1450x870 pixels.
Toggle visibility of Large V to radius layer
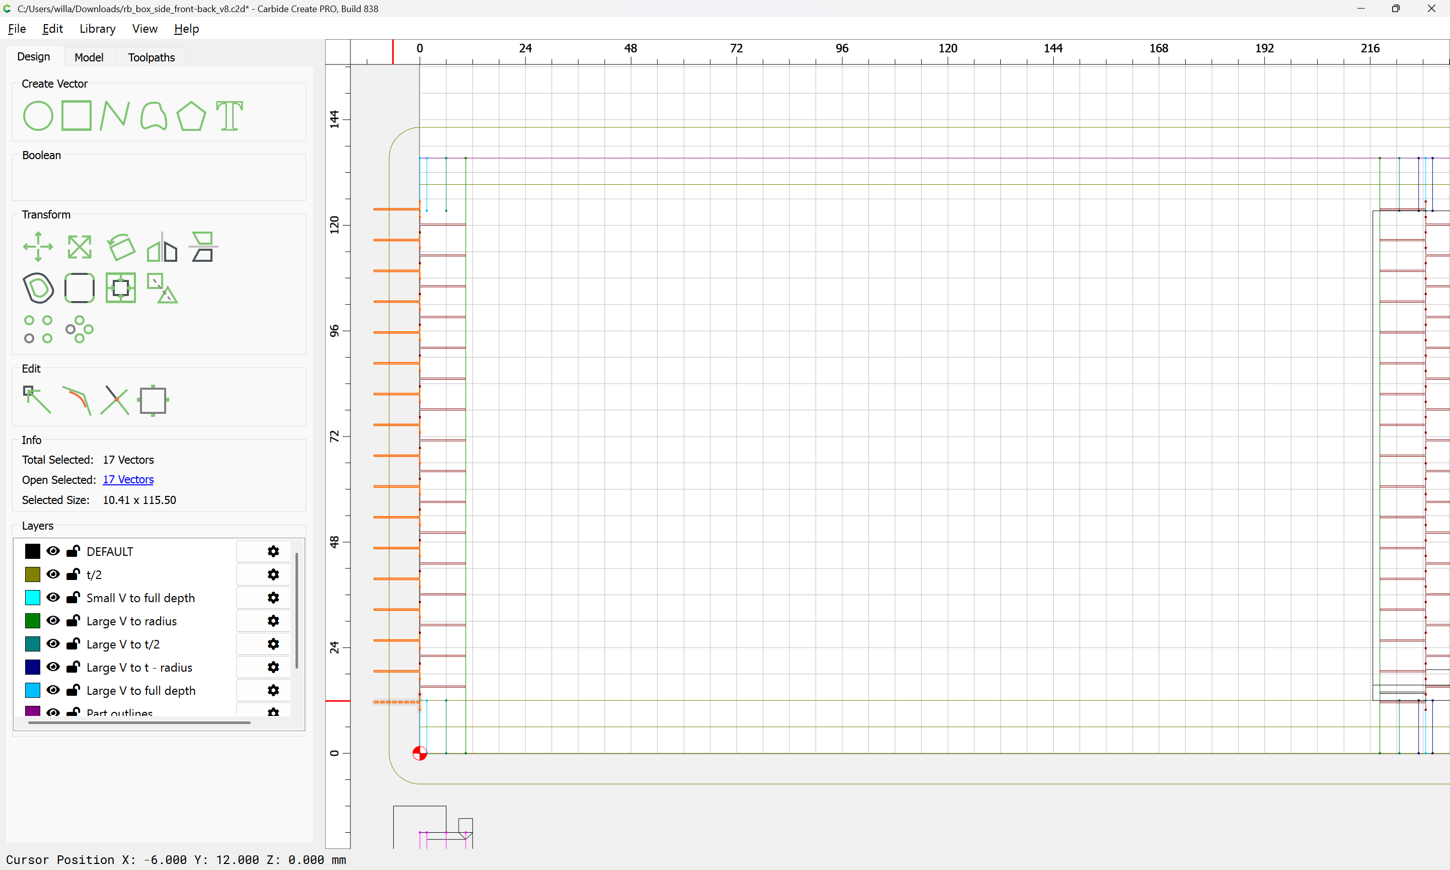(53, 620)
